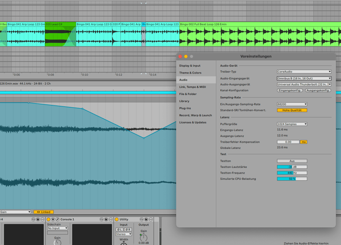Image resolution: width=341 pixels, height=245 pixels.
Task: Adjust the Testton-Lautstärke slider
Action: (292, 167)
